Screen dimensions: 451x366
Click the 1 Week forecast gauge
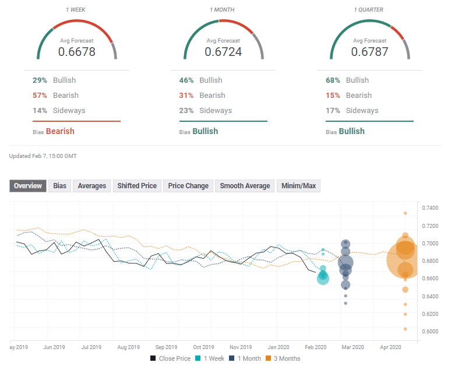tap(77, 41)
